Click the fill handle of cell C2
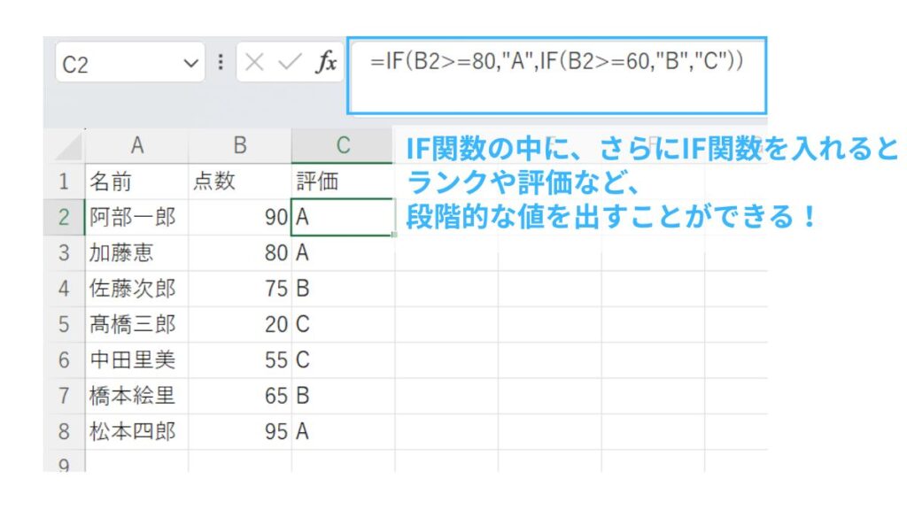Viewport: 907px width, 510px height. [x=394, y=235]
